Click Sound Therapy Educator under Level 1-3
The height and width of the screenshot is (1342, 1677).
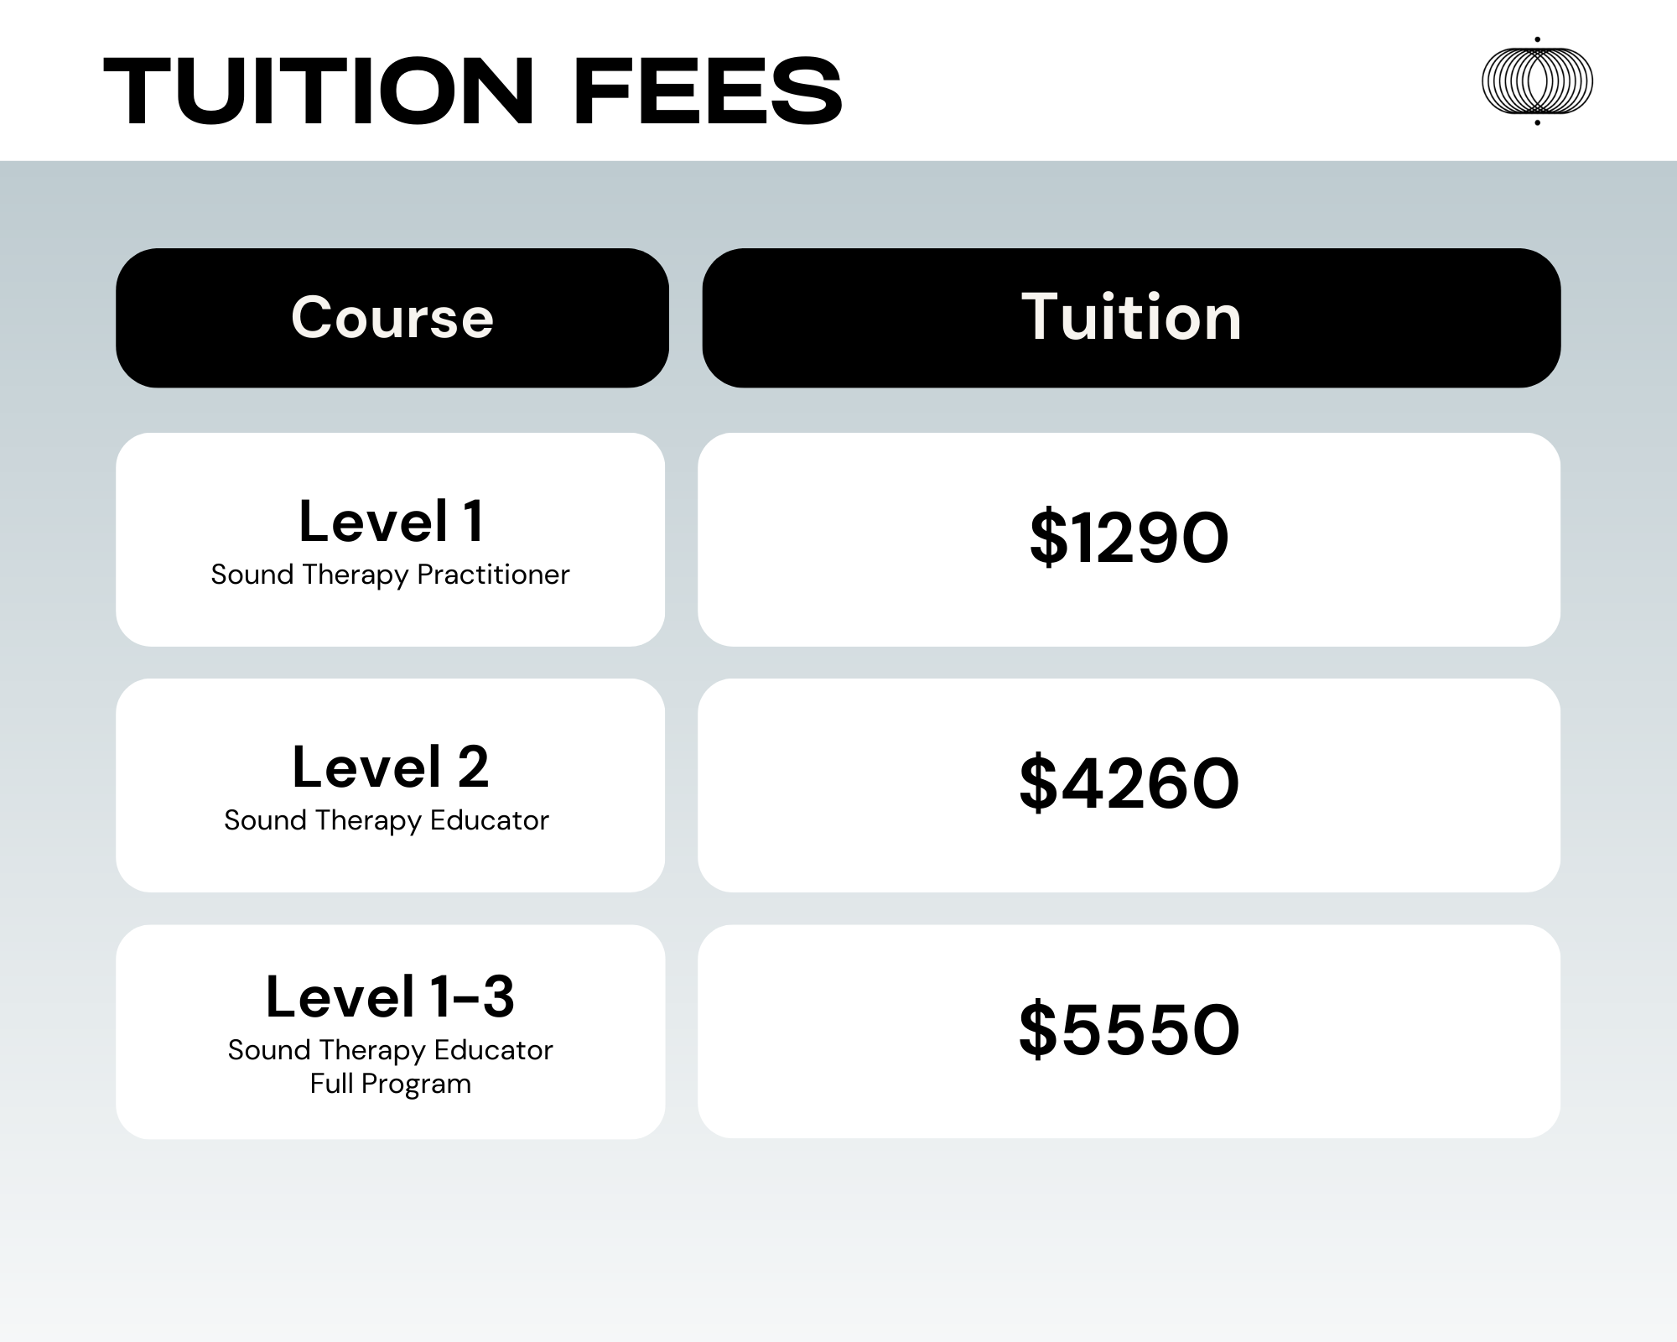[x=391, y=1050]
